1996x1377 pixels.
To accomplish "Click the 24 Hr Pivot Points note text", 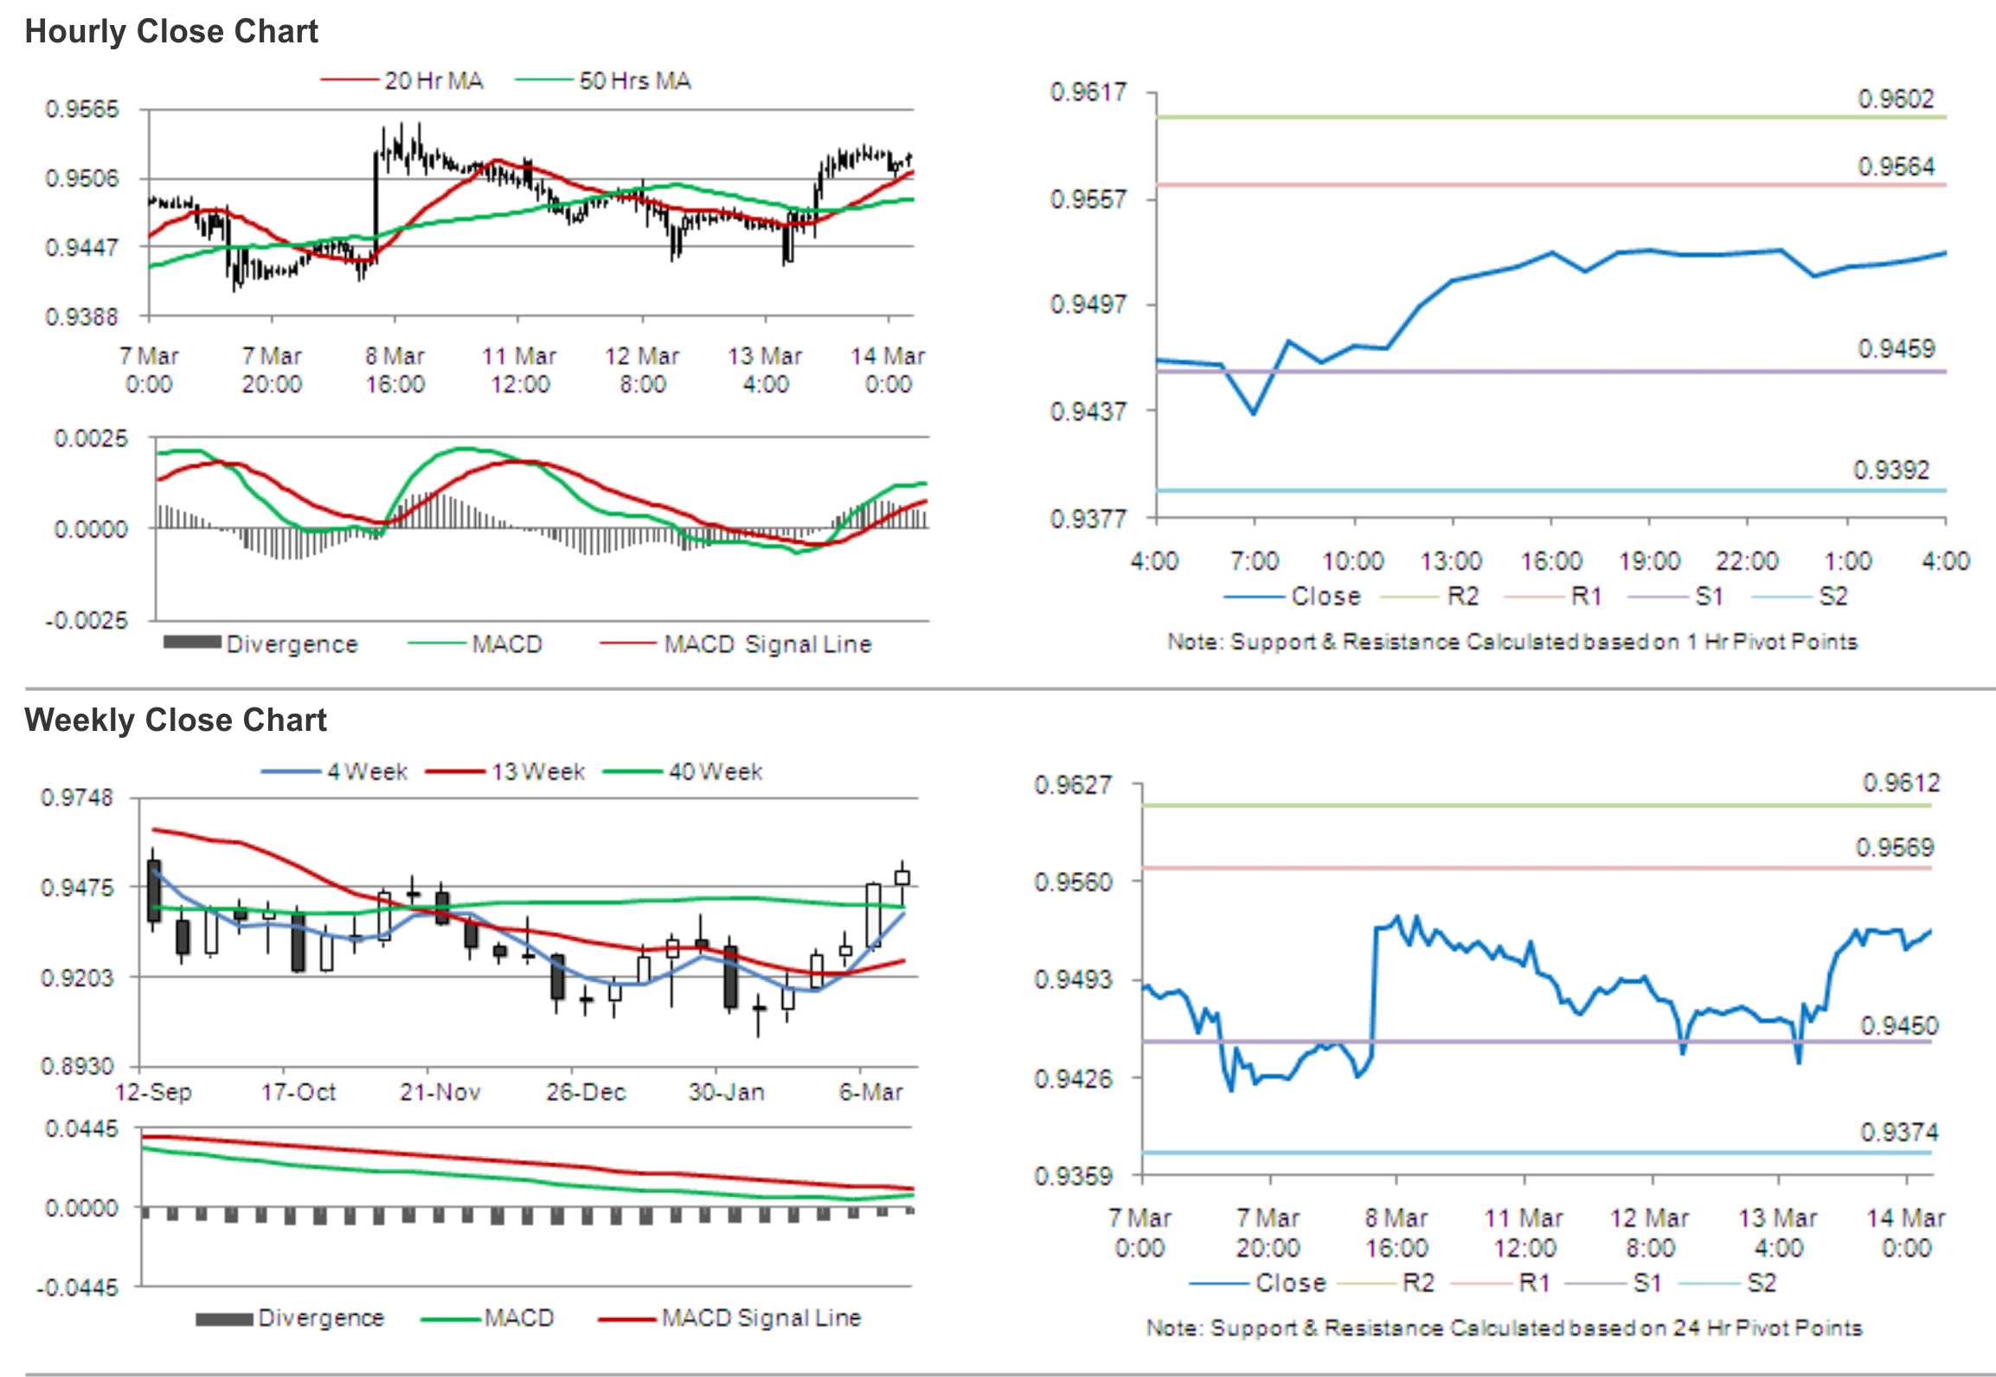I will click(x=1504, y=1328).
